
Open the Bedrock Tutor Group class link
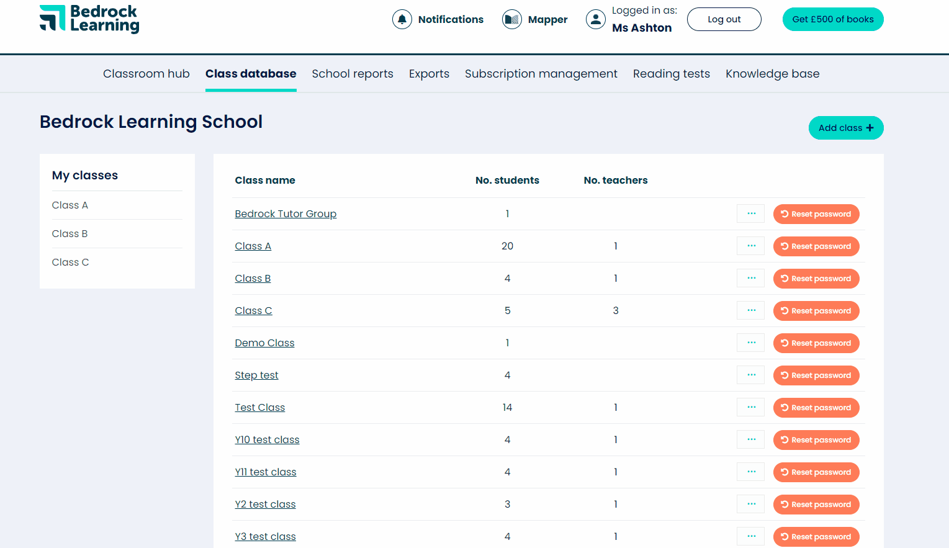tap(286, 213)
